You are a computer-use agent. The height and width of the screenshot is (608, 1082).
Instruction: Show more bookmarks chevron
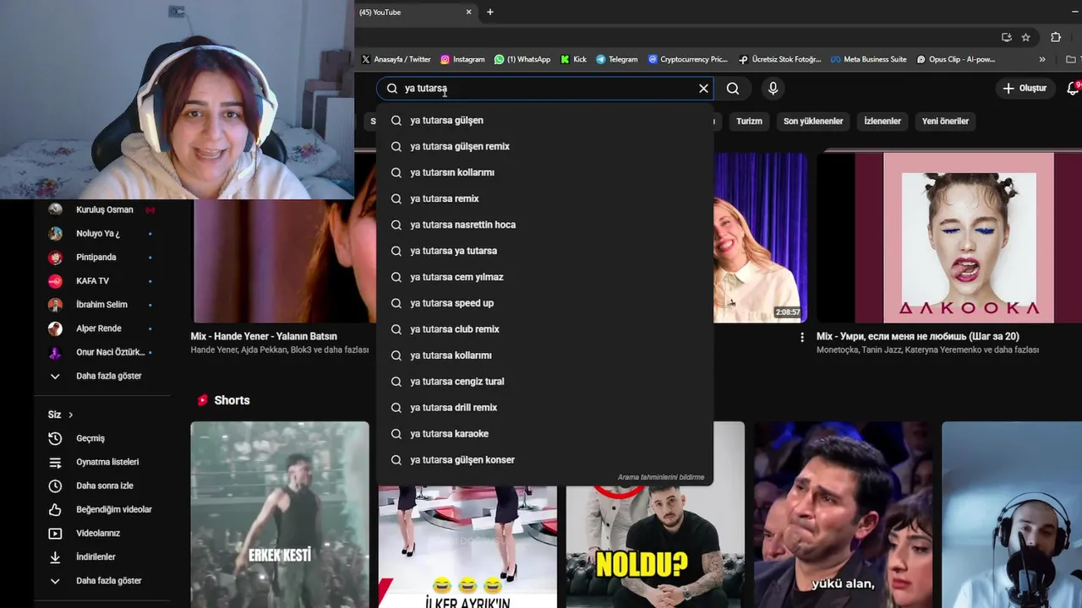pos(1042,59)
